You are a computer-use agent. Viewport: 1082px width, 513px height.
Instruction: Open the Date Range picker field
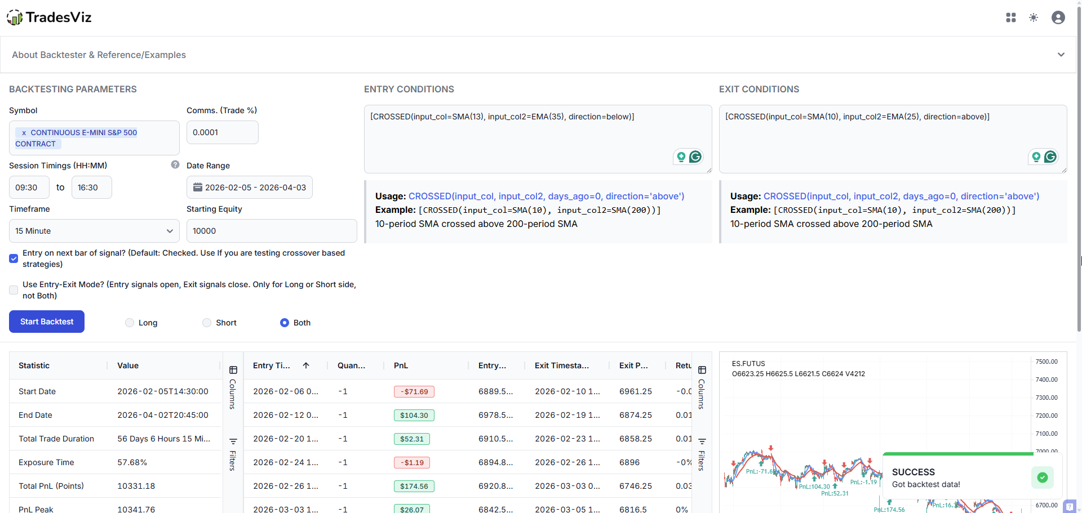250,188
